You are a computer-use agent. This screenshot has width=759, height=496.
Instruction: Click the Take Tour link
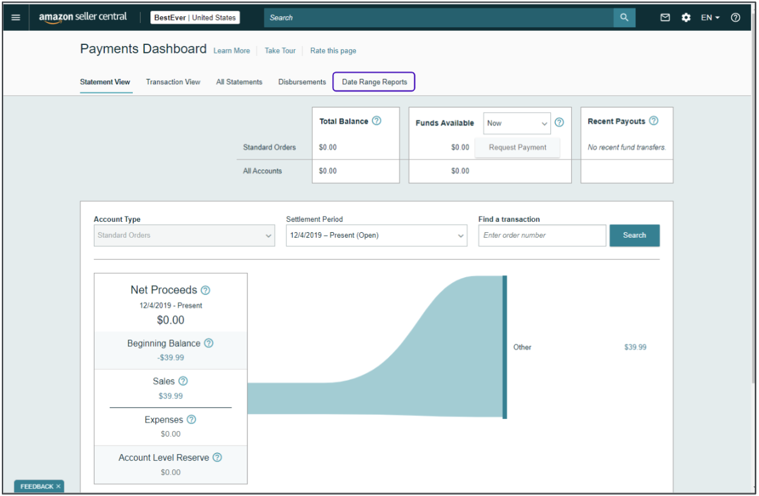click(280, 51)
